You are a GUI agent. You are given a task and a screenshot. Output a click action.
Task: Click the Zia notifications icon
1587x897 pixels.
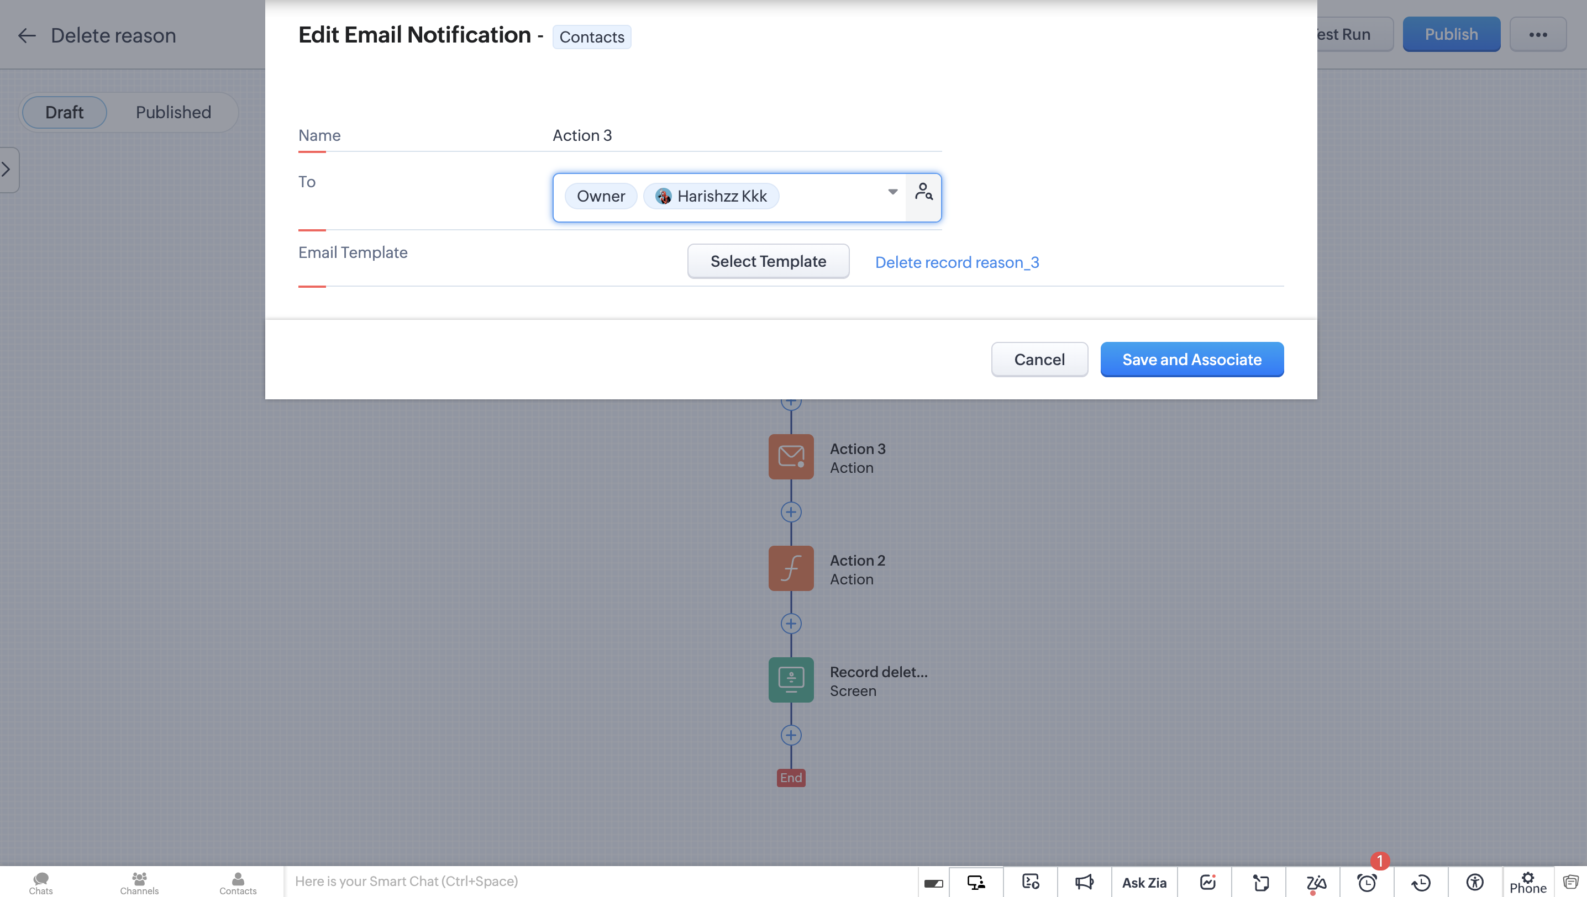(x=1315, y=882)
